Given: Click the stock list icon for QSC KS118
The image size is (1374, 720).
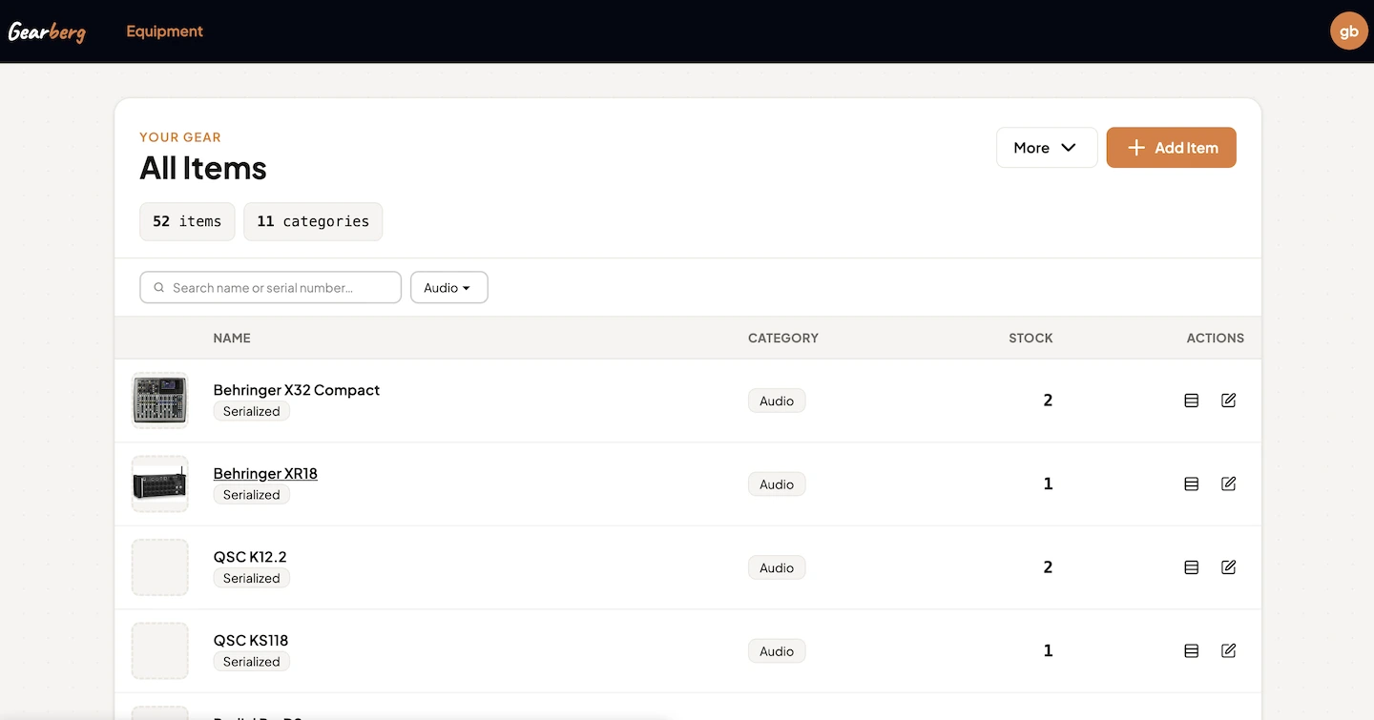Looking at the screenshot, I should 1191,650.
